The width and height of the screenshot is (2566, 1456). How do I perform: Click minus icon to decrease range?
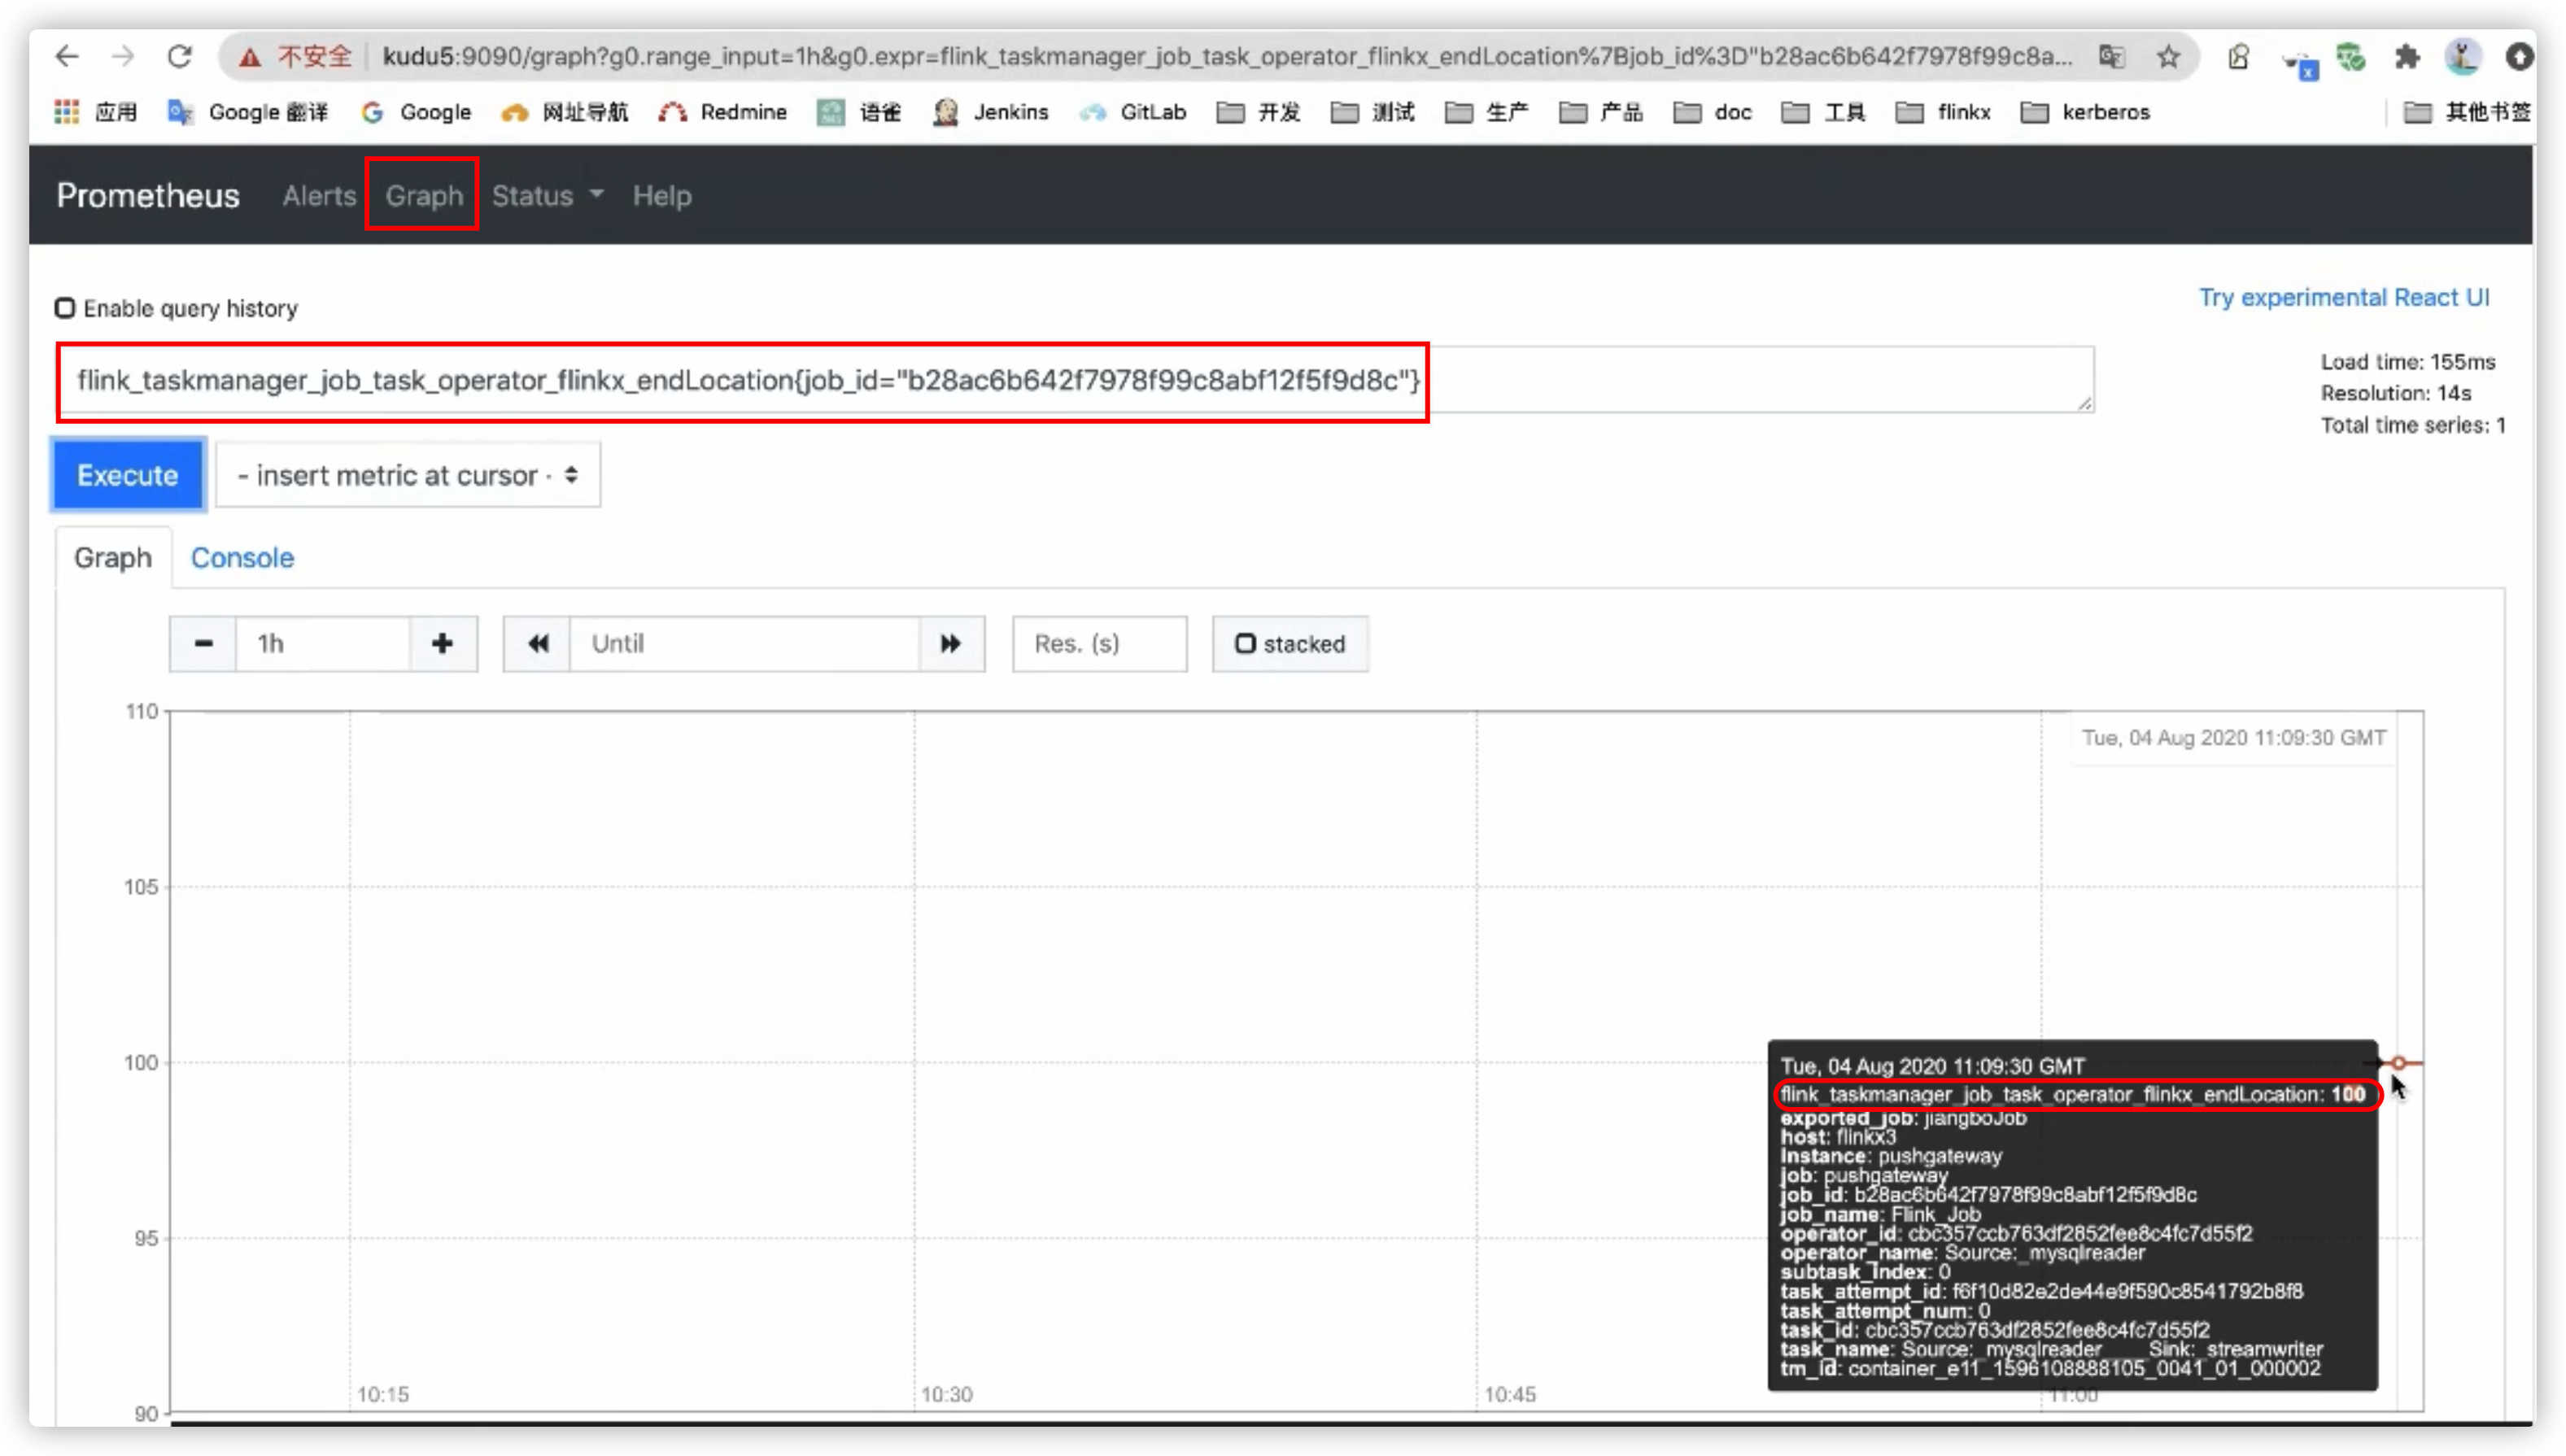[x=203, y=644]
